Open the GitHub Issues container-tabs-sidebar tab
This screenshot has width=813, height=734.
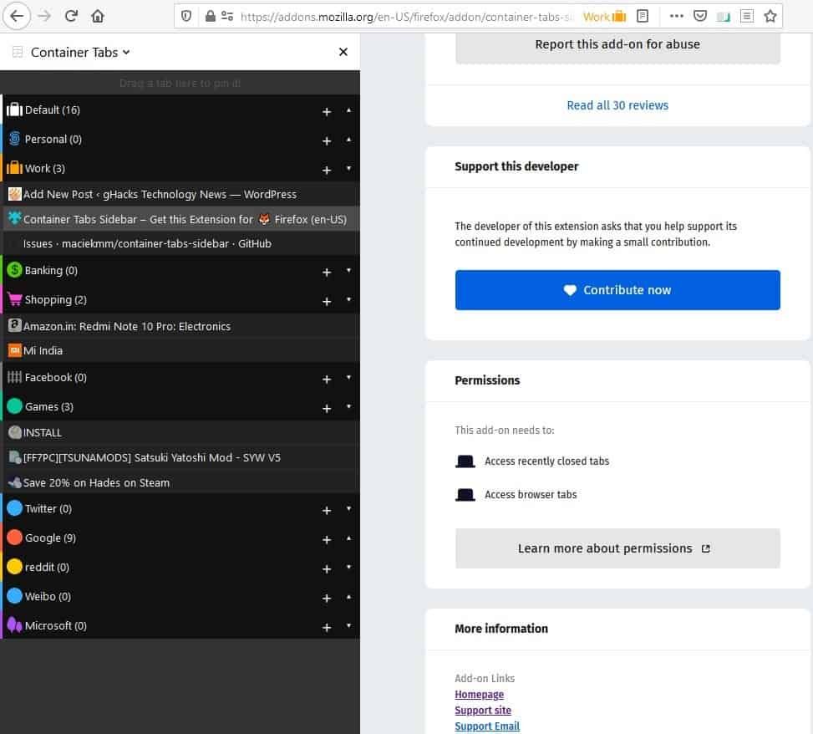(181, 244)
